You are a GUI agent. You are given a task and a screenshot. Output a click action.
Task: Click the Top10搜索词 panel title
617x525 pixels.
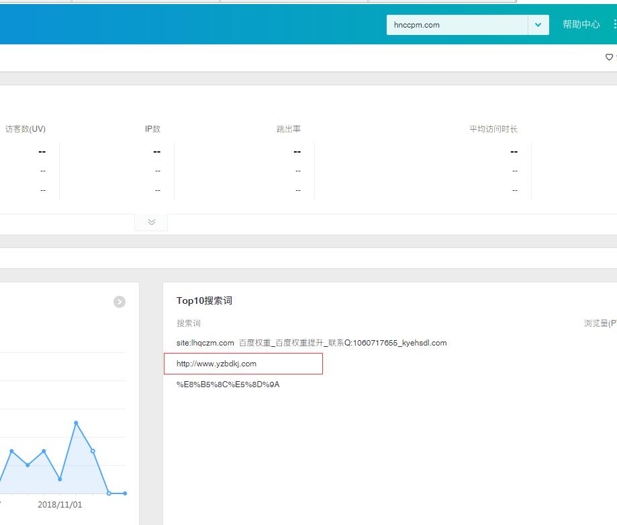click(204, 301)
